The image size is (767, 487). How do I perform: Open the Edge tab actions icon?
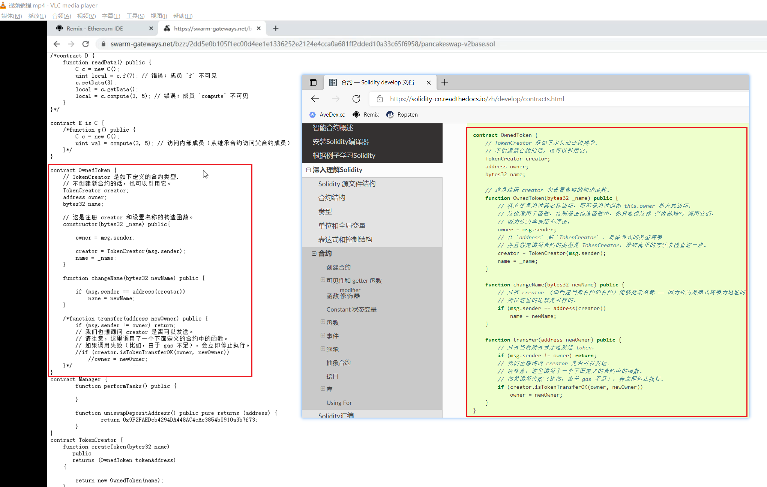(313, 82)
